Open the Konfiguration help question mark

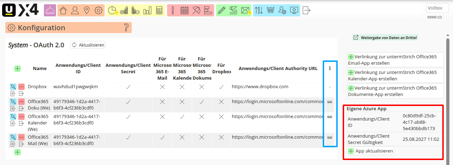pos(126,28)
